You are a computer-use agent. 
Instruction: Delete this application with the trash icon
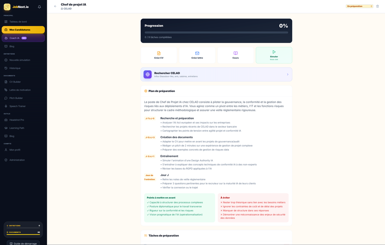tap(377, 6)
